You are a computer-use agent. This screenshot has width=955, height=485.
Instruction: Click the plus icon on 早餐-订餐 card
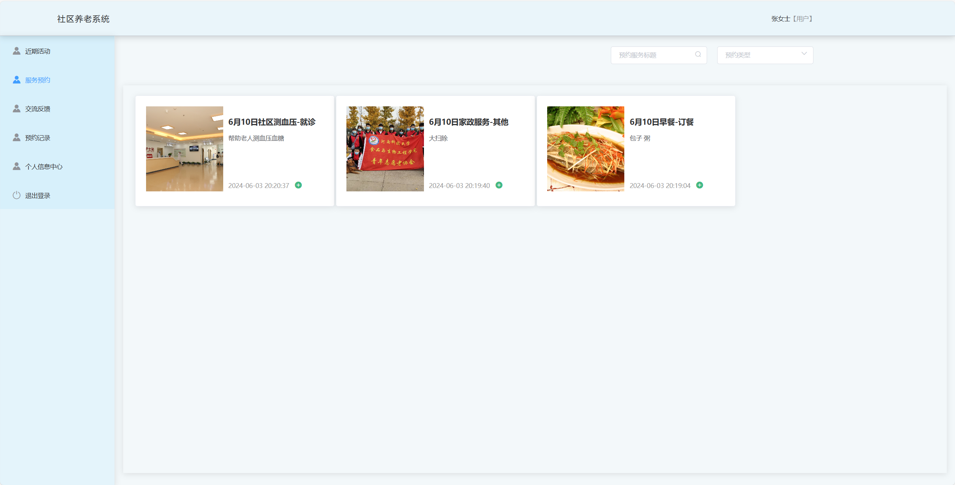tap(700, 185)
